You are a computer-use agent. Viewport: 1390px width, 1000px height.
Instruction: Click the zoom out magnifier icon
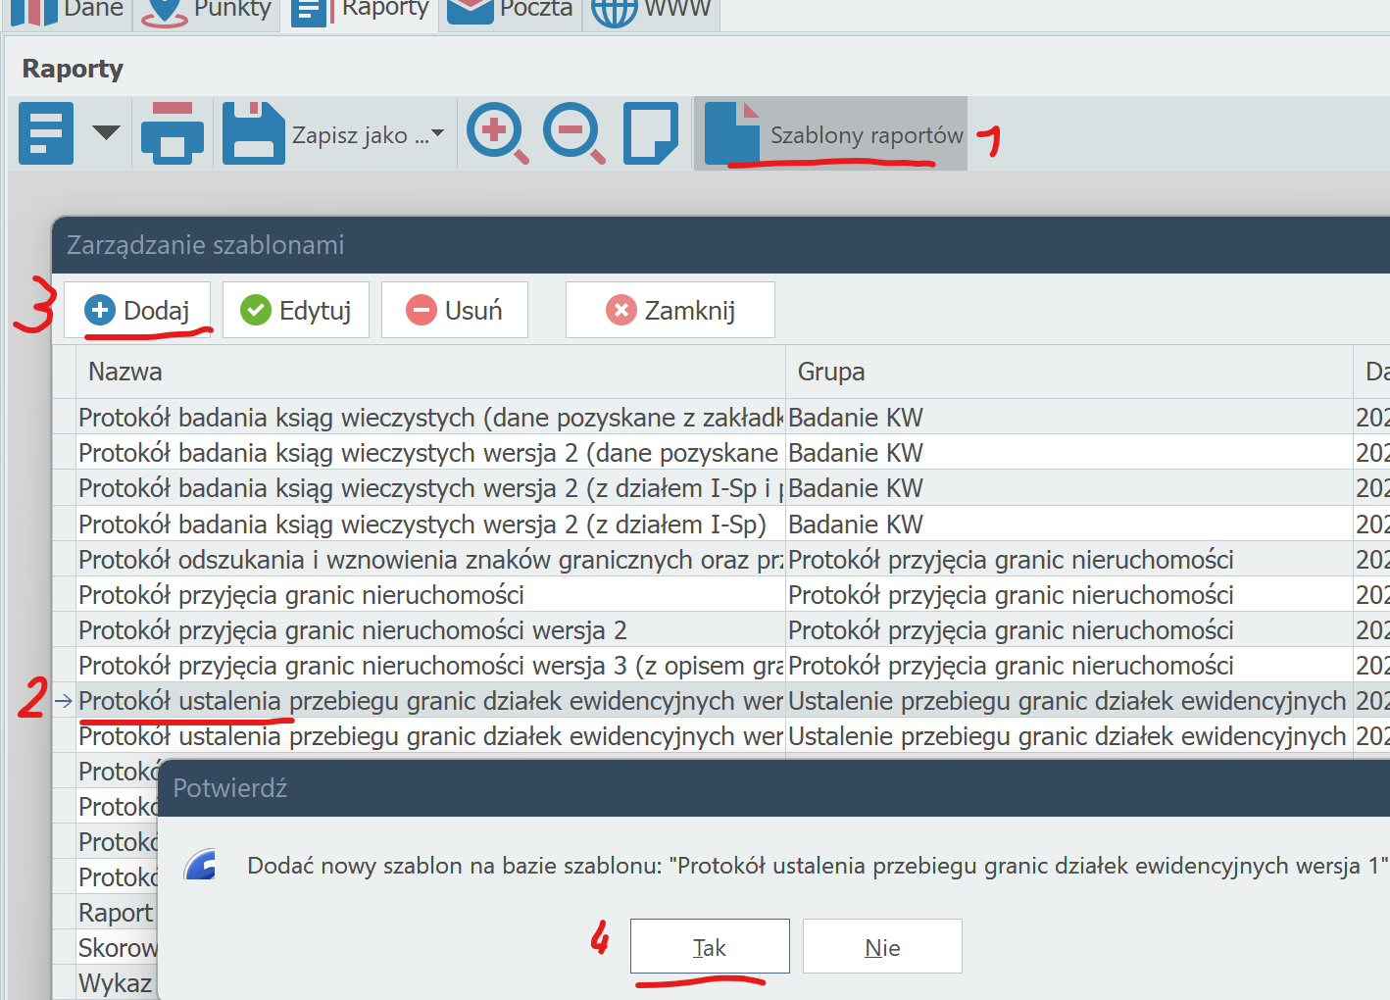tap(574, 133)
